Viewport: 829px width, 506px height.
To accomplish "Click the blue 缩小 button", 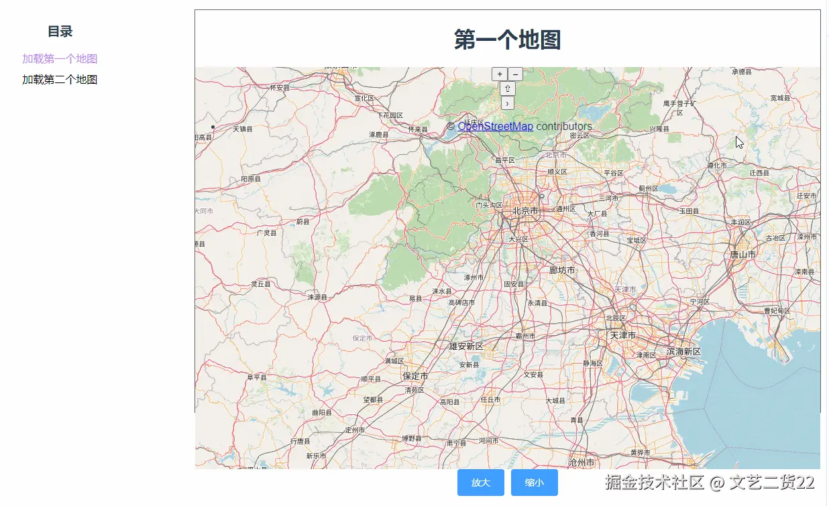I will [x=535, y=483].
